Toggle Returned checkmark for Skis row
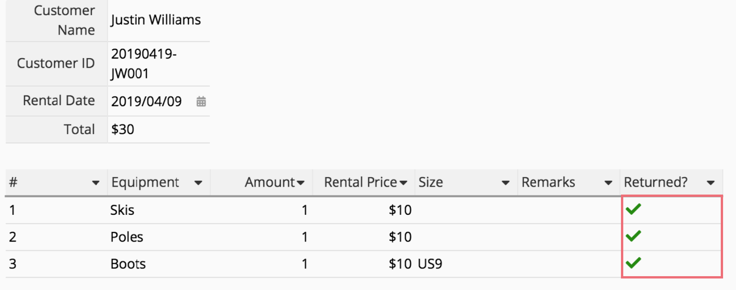 tap(633, 209)
